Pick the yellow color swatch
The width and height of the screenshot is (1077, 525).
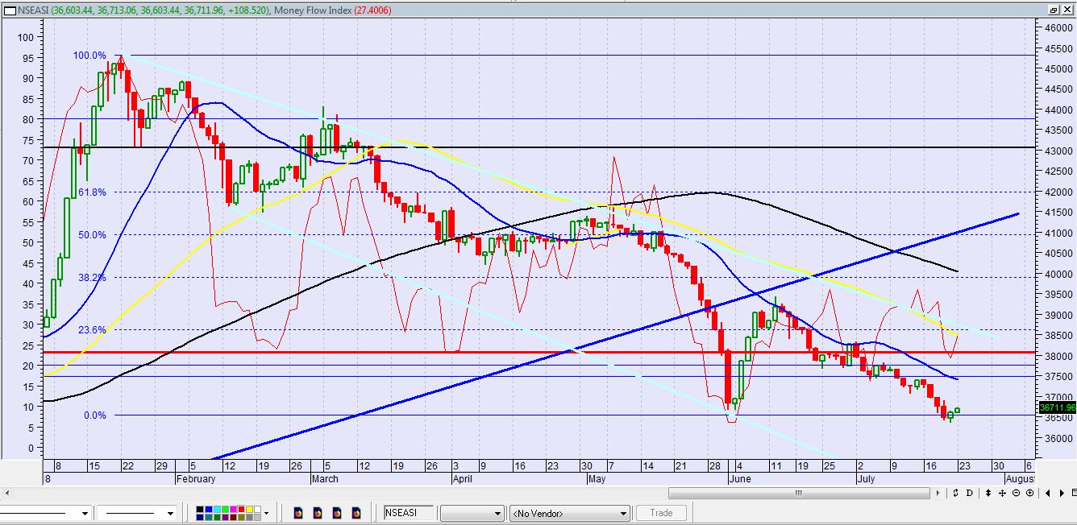click(x=250, y=509)
